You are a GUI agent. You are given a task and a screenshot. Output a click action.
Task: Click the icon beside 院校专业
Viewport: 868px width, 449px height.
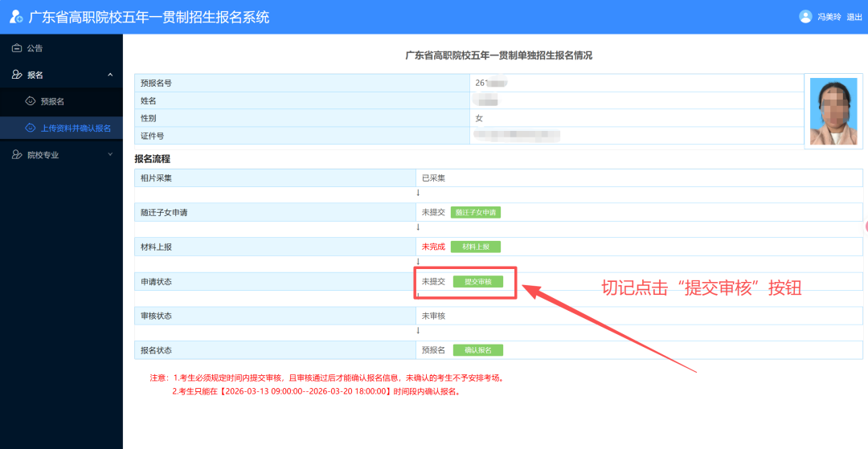(x=17, y=155)
